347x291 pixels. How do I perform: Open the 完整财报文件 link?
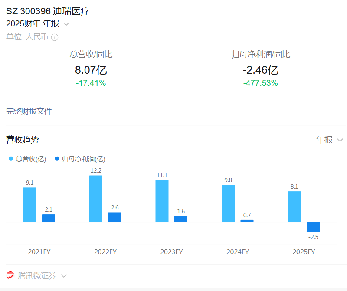(x=29, y=111)
